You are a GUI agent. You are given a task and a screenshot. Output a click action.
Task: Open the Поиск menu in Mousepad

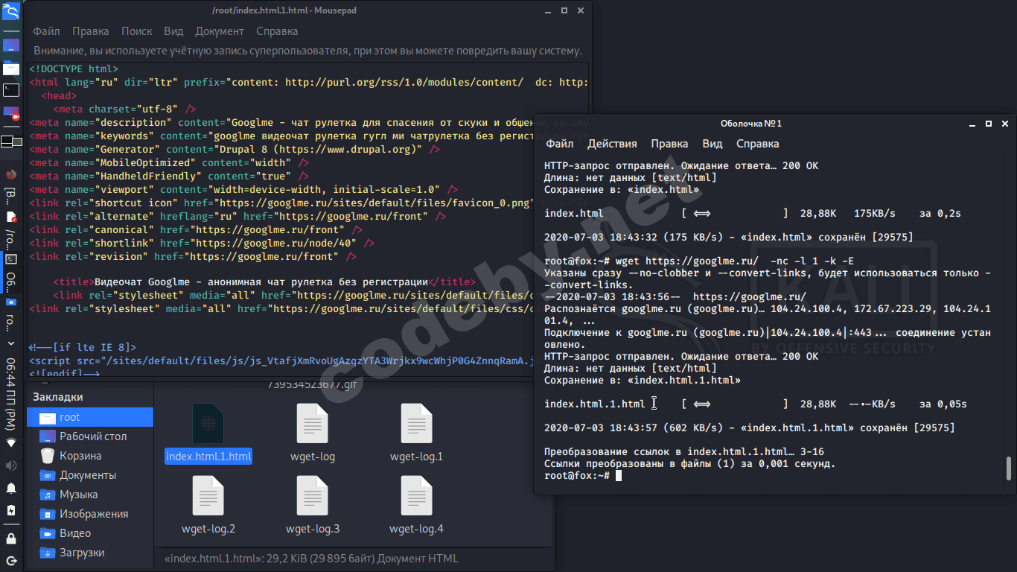tap(137, 31)
